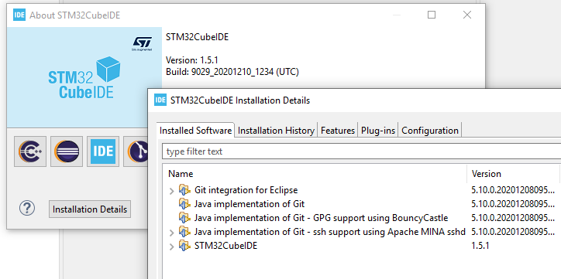Select GPG support using BouncyCastle row
The width and height of the screenshot is (561, 279).
pos(361,218)
